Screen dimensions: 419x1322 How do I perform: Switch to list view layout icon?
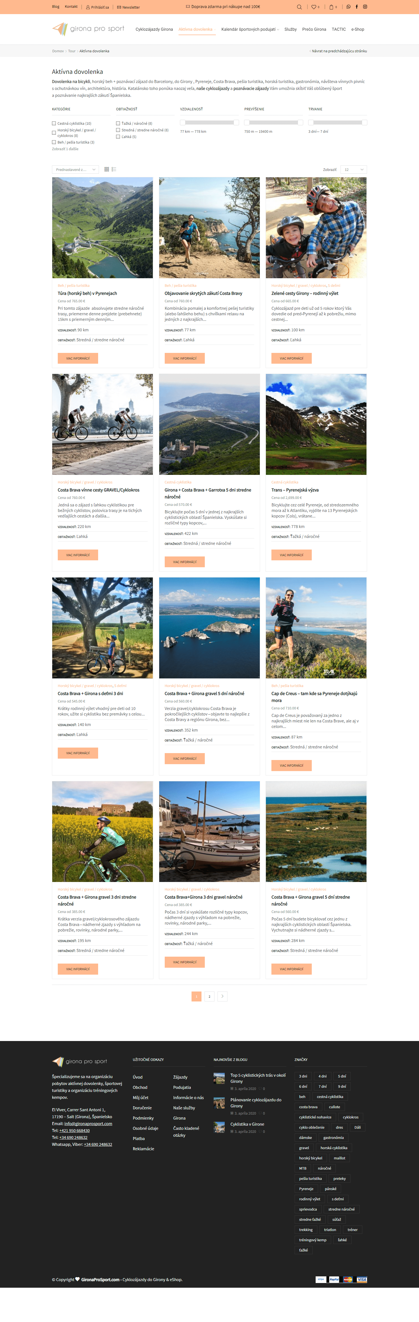(x=114, y=169)
